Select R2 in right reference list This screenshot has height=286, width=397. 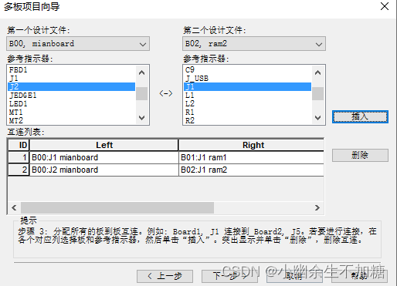click(247, 120)
